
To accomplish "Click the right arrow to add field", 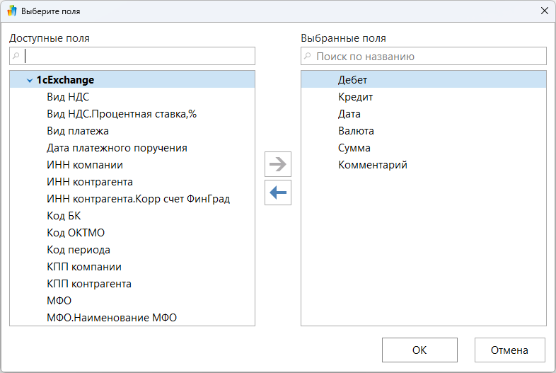I will point(278,164).
